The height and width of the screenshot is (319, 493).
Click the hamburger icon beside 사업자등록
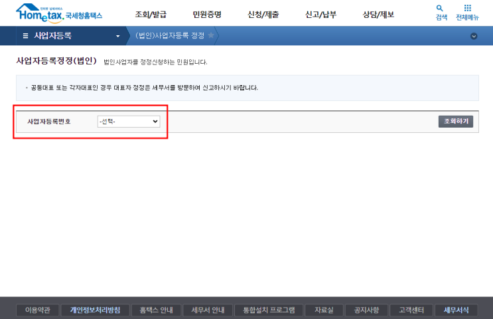click(25, 36)
